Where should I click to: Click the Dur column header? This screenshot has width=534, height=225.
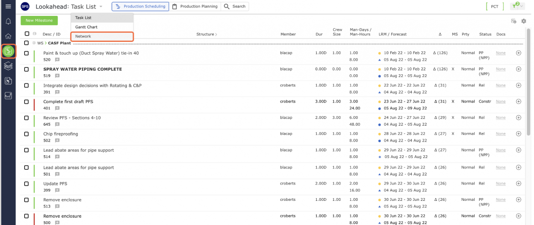[319, 34]
